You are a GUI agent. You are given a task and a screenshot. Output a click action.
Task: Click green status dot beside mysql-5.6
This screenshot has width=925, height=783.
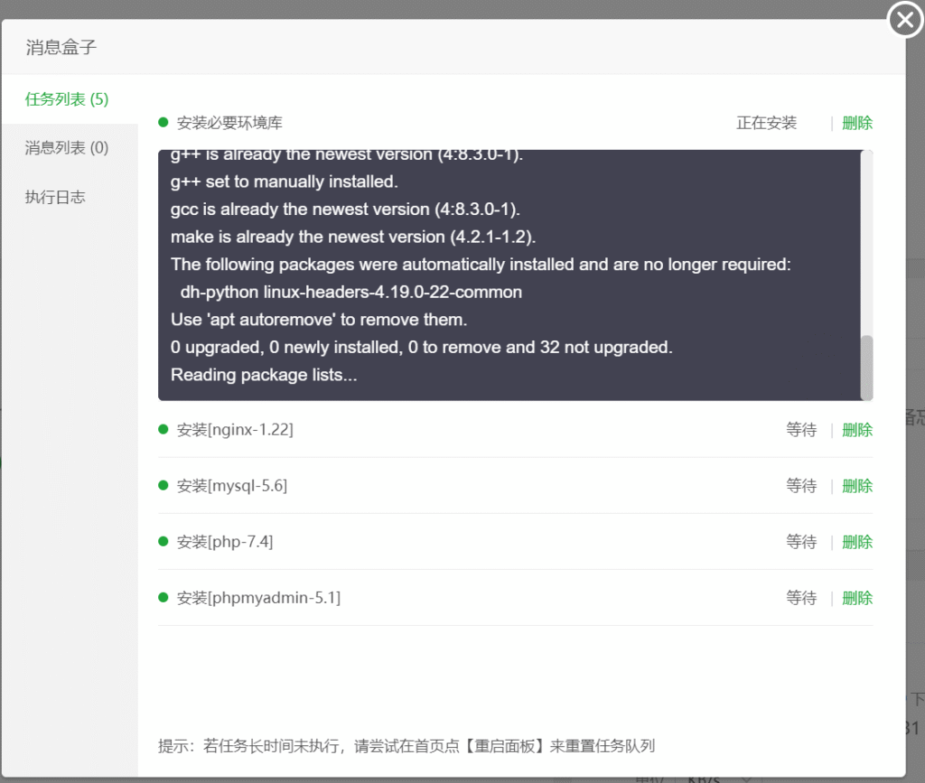coord(164,486)
